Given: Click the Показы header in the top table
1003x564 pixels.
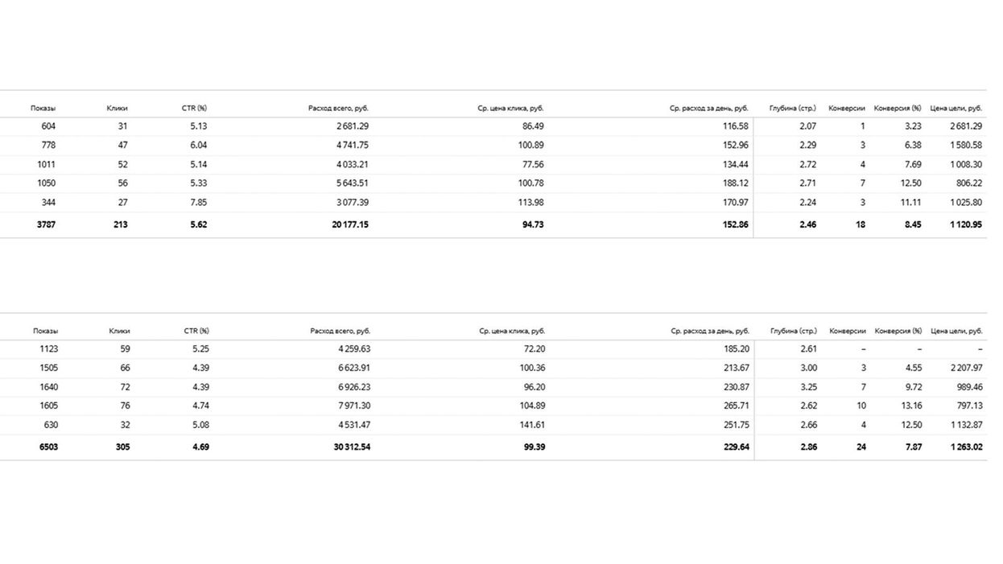Looking at the screenshot, I should coord(43,108).
